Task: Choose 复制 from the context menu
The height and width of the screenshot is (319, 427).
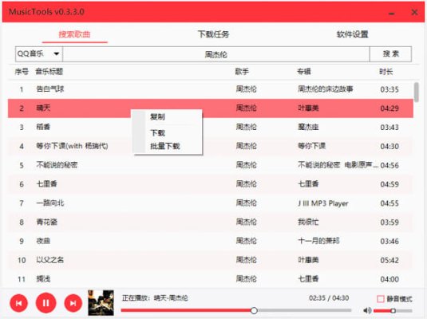Action: pos(157,116)
